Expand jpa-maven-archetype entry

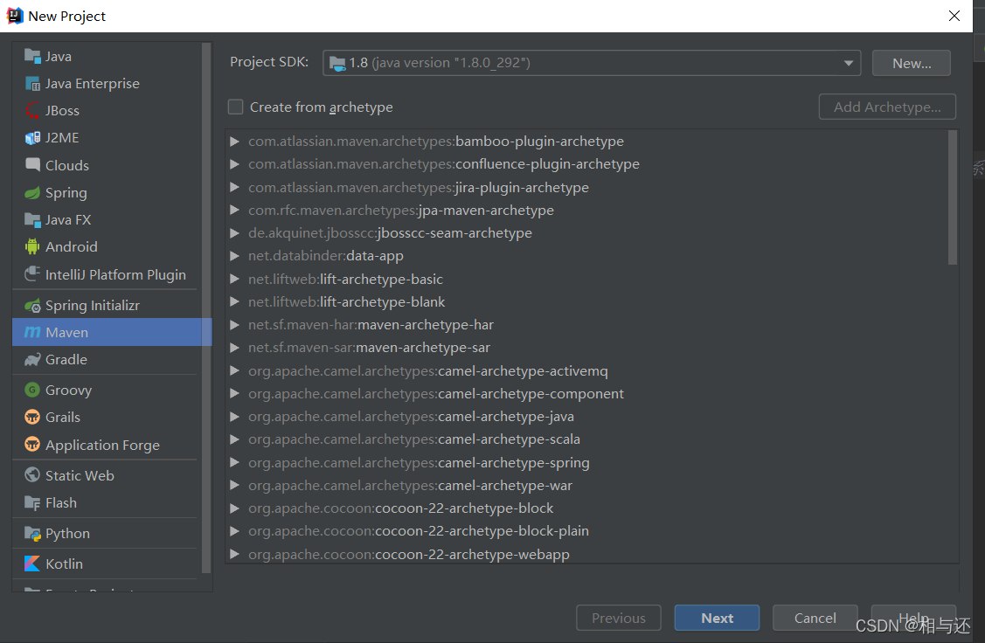click(234, 210)
